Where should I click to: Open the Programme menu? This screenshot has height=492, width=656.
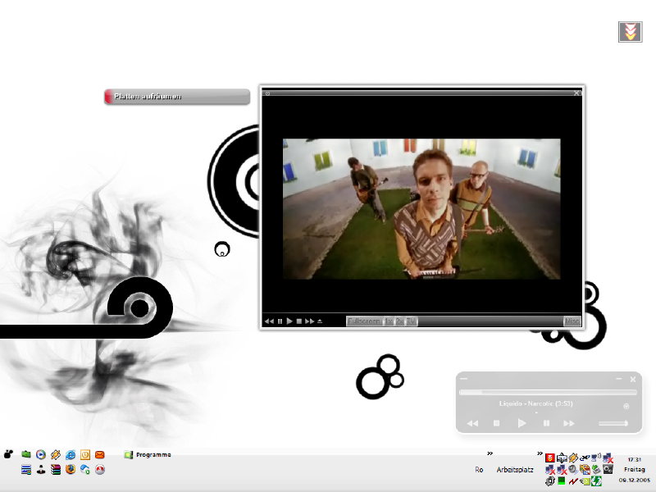pyautogui.click(x=148, y=455)
